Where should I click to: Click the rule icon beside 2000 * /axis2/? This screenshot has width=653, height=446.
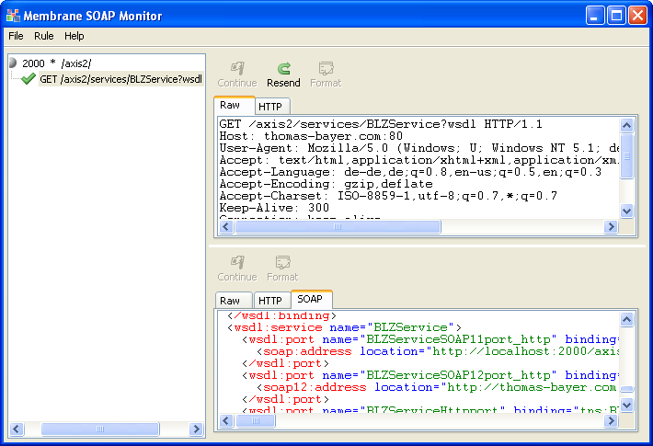(13, 63)
